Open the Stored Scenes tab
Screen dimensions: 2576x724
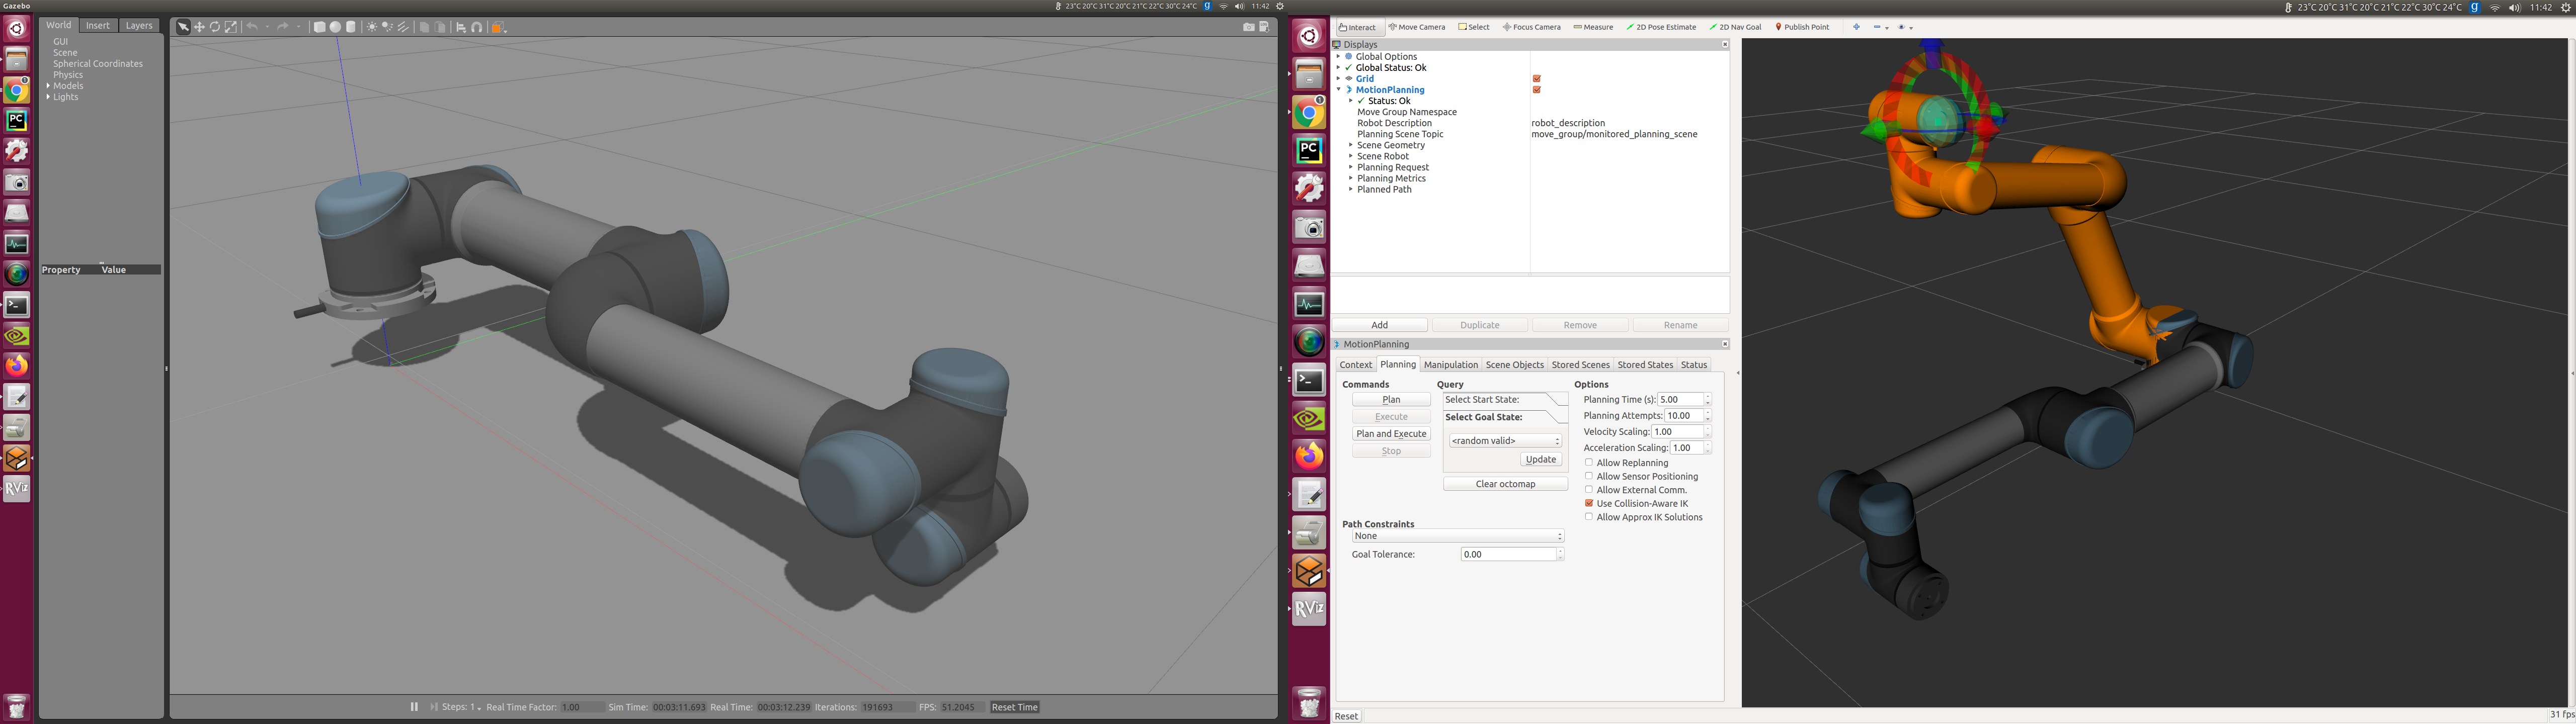click(1580, 365)
